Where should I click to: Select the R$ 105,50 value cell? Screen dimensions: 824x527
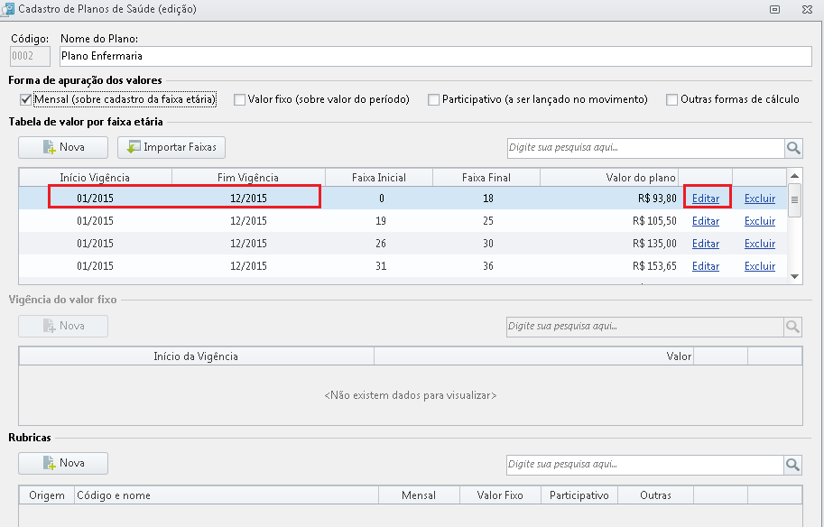[x=609, y=221]
